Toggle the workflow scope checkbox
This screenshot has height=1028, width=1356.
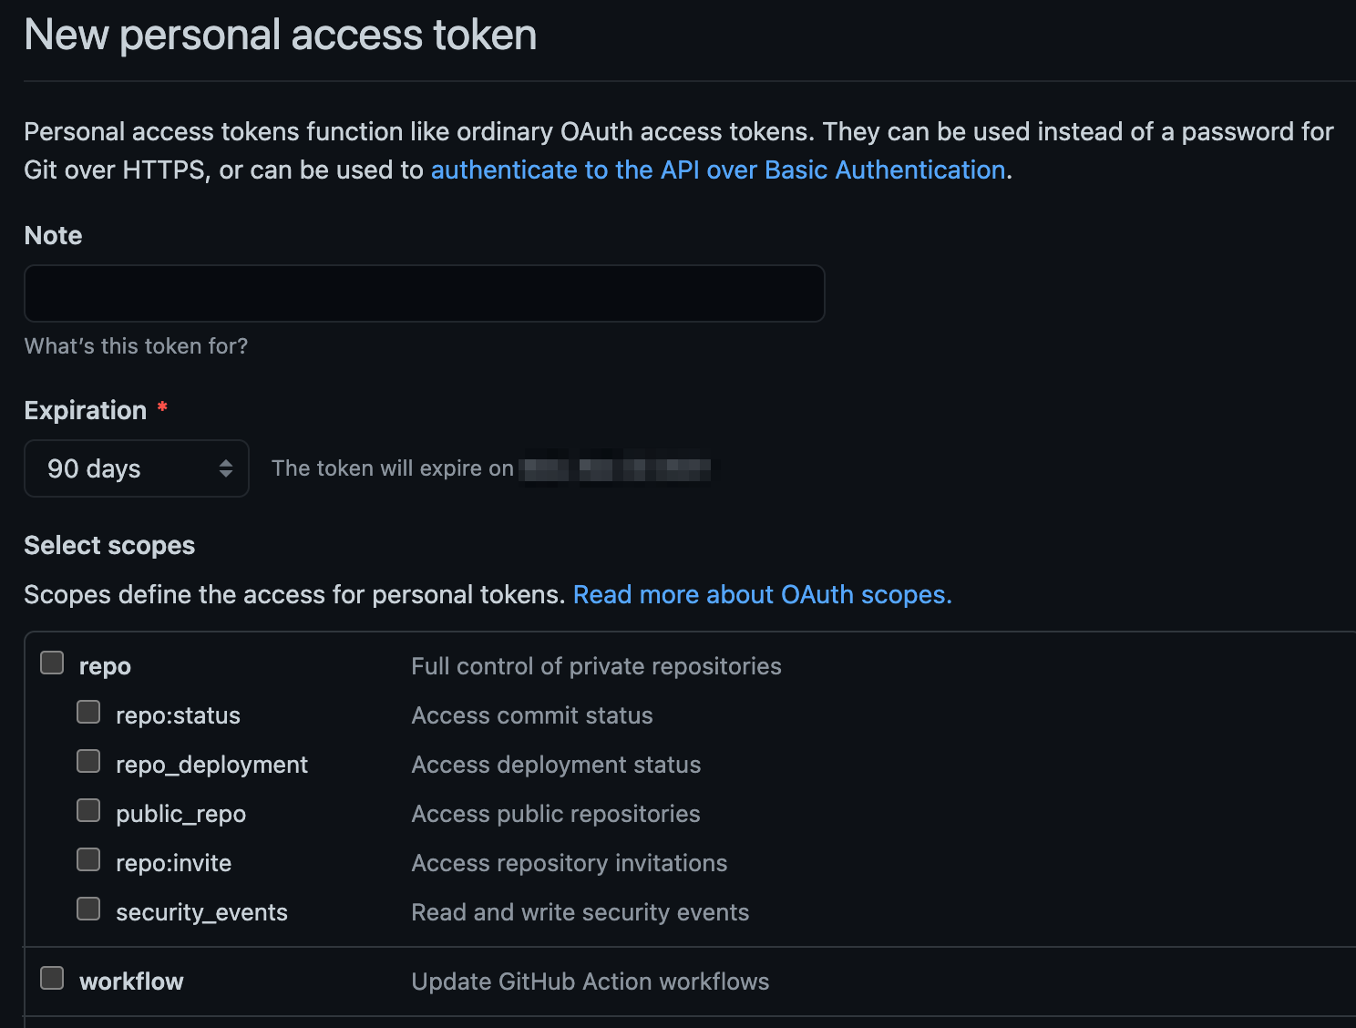point(52,978)
